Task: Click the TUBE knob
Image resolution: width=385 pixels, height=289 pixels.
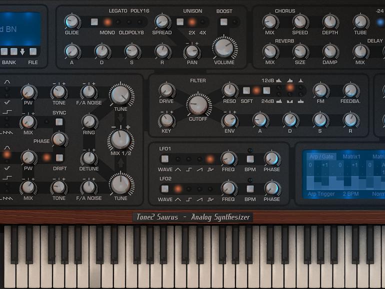Action: click(360, 21)
